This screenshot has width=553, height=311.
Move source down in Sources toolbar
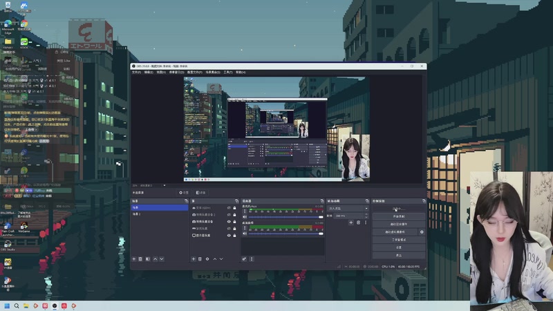[221, 258]
